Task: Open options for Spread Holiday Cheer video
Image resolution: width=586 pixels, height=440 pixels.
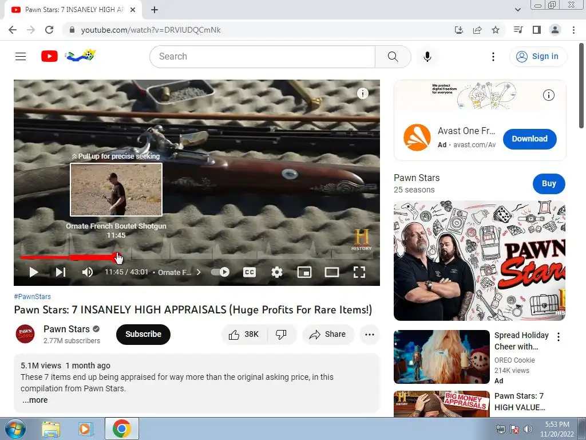Action: tap(559, 337)
